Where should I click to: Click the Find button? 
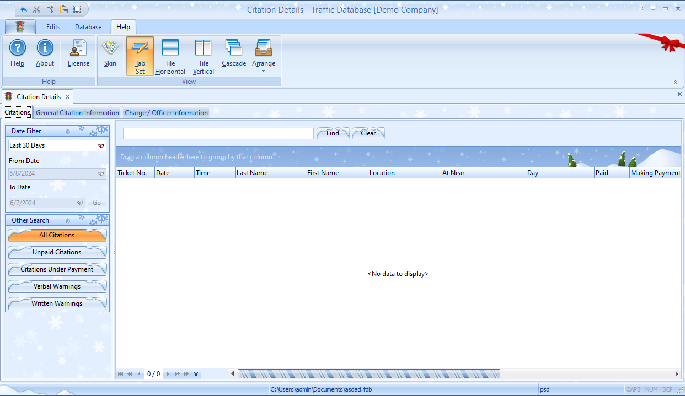click(333, 133)
